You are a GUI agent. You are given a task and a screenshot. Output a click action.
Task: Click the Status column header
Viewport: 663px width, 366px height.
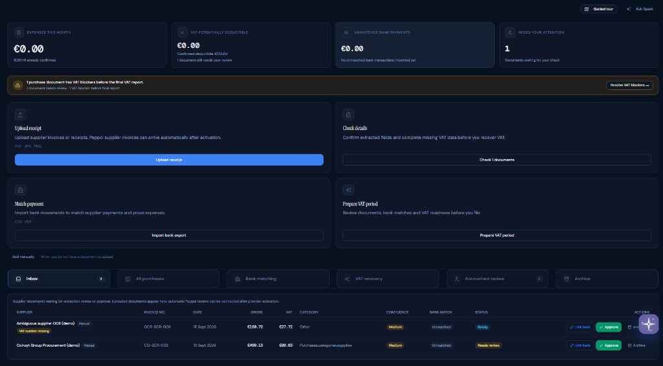point(481,312)
